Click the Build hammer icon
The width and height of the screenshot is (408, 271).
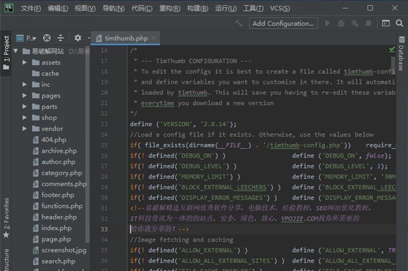click(x=239, y=23)
